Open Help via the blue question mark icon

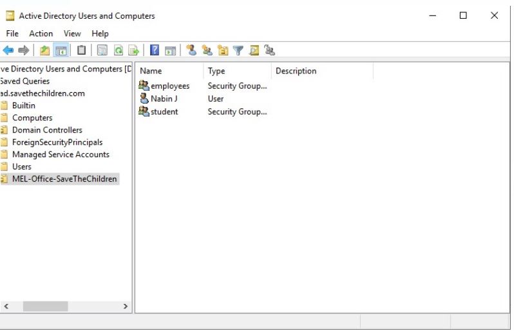point(155,50)
